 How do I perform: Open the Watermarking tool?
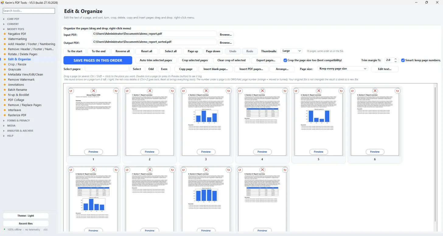pyautogui.click(x=17, y=39)
